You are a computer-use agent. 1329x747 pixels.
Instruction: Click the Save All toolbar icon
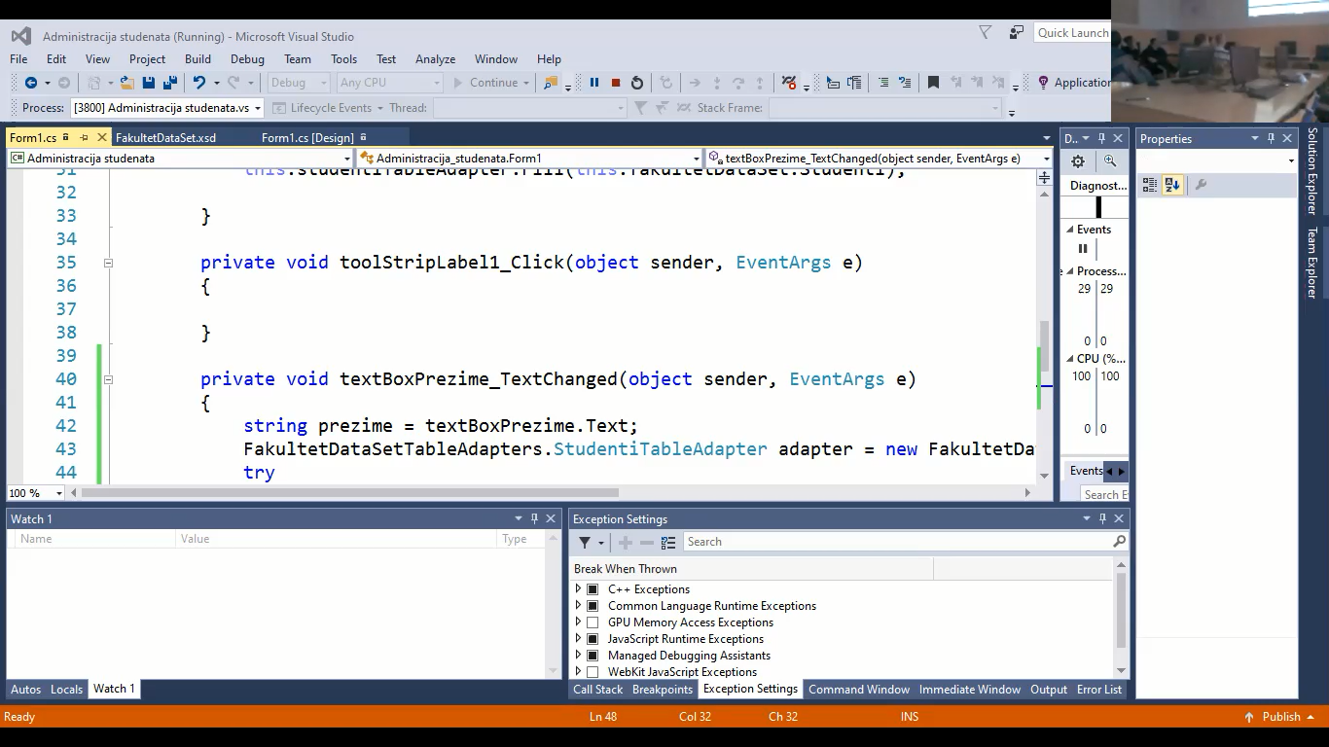[170, 83]
